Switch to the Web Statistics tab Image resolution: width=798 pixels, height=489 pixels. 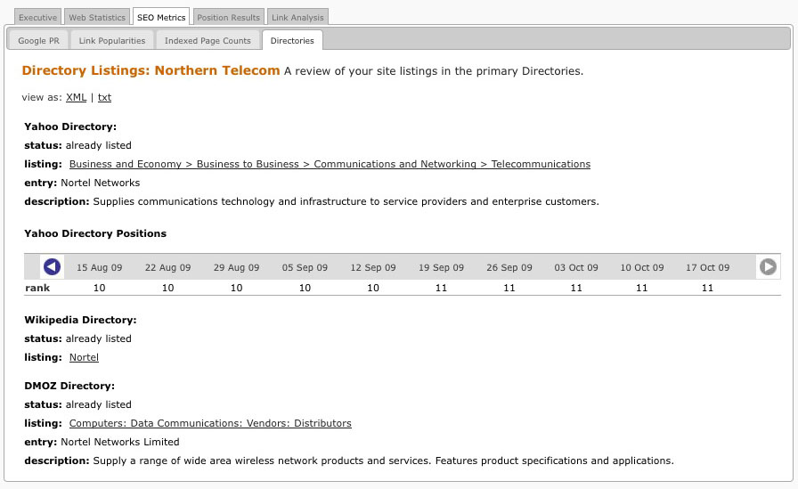[97, 17]
